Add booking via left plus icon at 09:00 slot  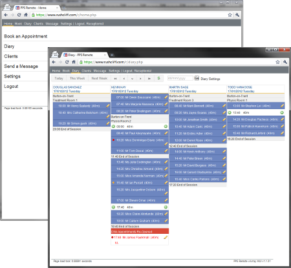click(x=113, y=127)
